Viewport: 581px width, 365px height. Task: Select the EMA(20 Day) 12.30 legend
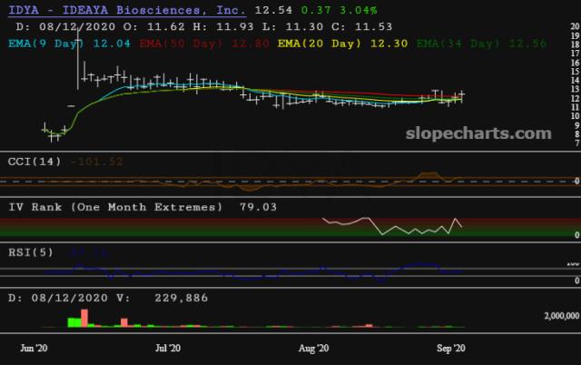pos(343,44)
